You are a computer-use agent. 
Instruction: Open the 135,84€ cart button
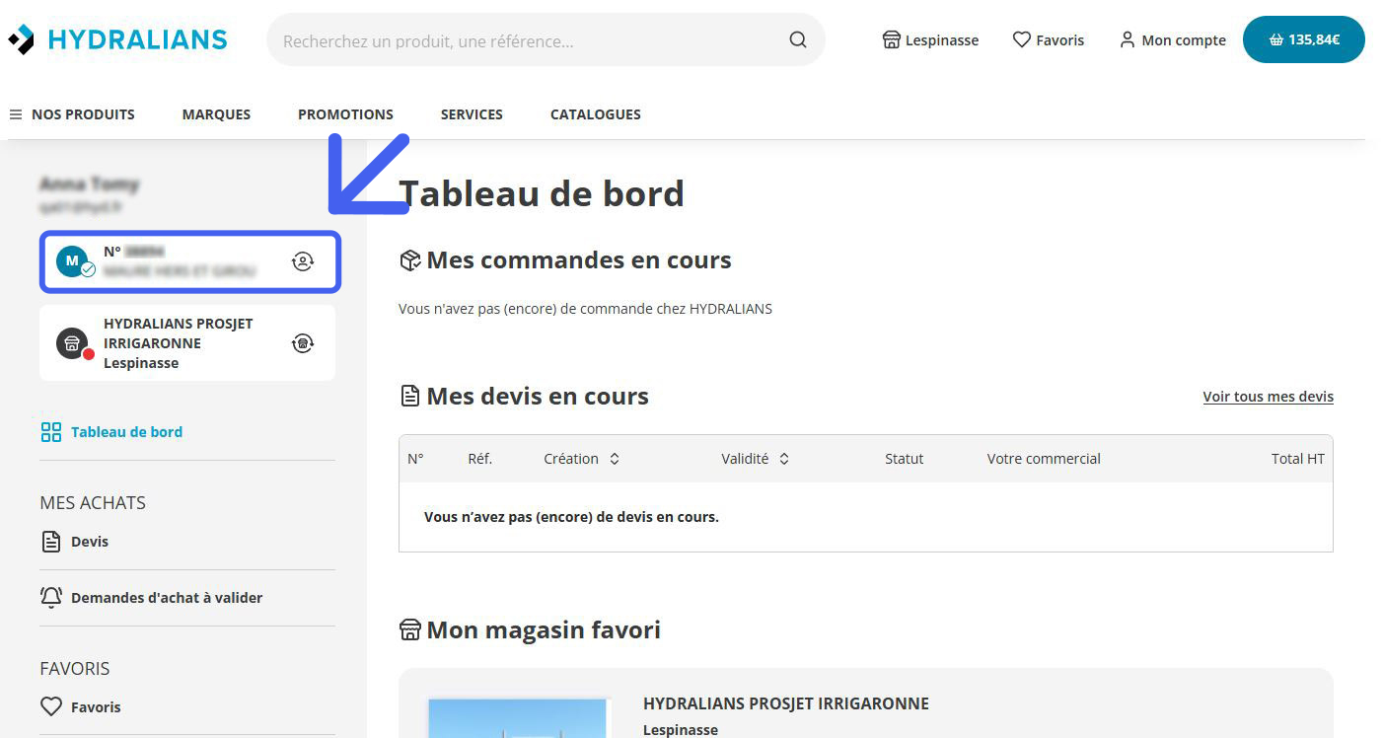coord(1303,40)
